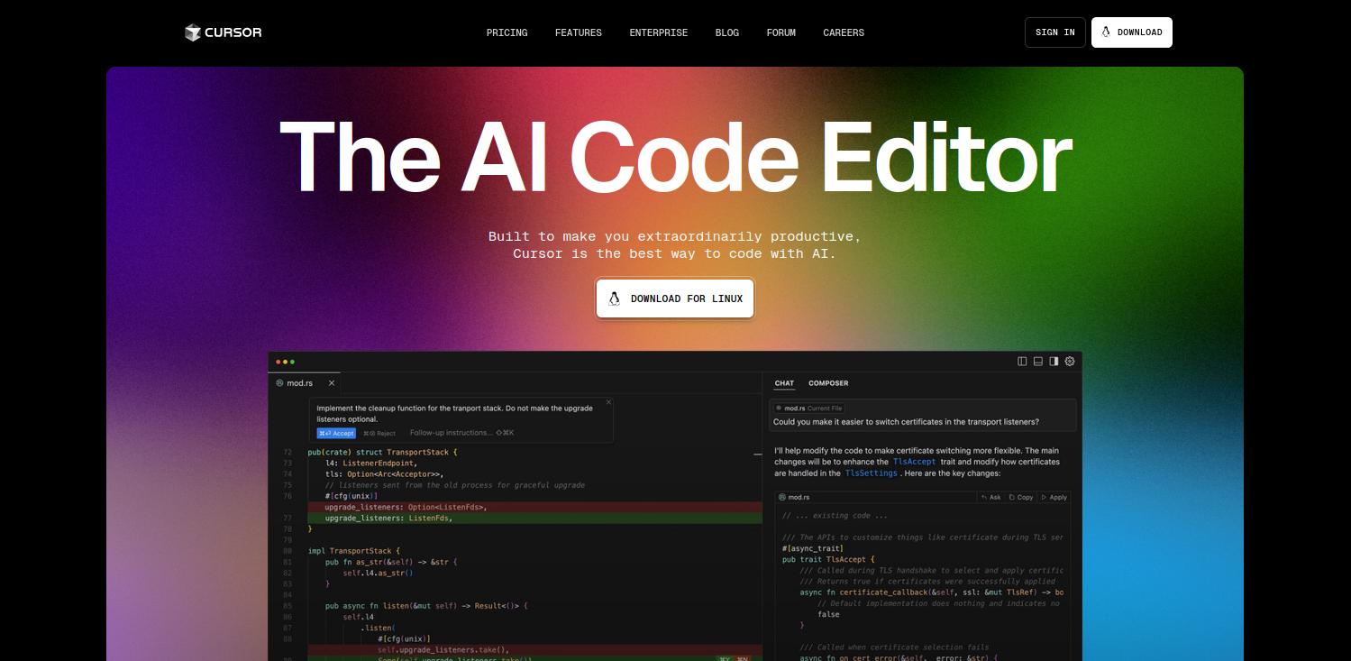Switch to the Composer tab
The image size is (1351, 661).
[828, 383]
